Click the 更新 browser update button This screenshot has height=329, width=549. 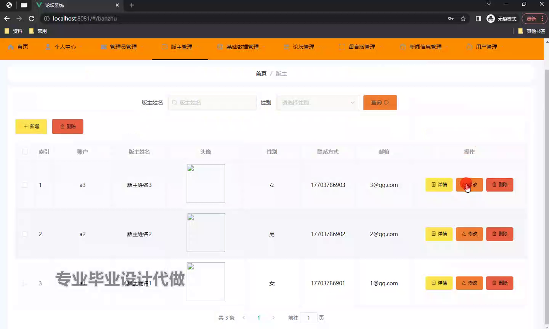pyautogui.click(x=531, y=18)
